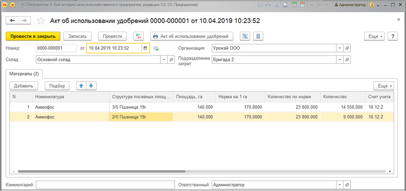Click the Администратор user in title bar
Viewport: 406px width, 191px height.
point(350,5)
